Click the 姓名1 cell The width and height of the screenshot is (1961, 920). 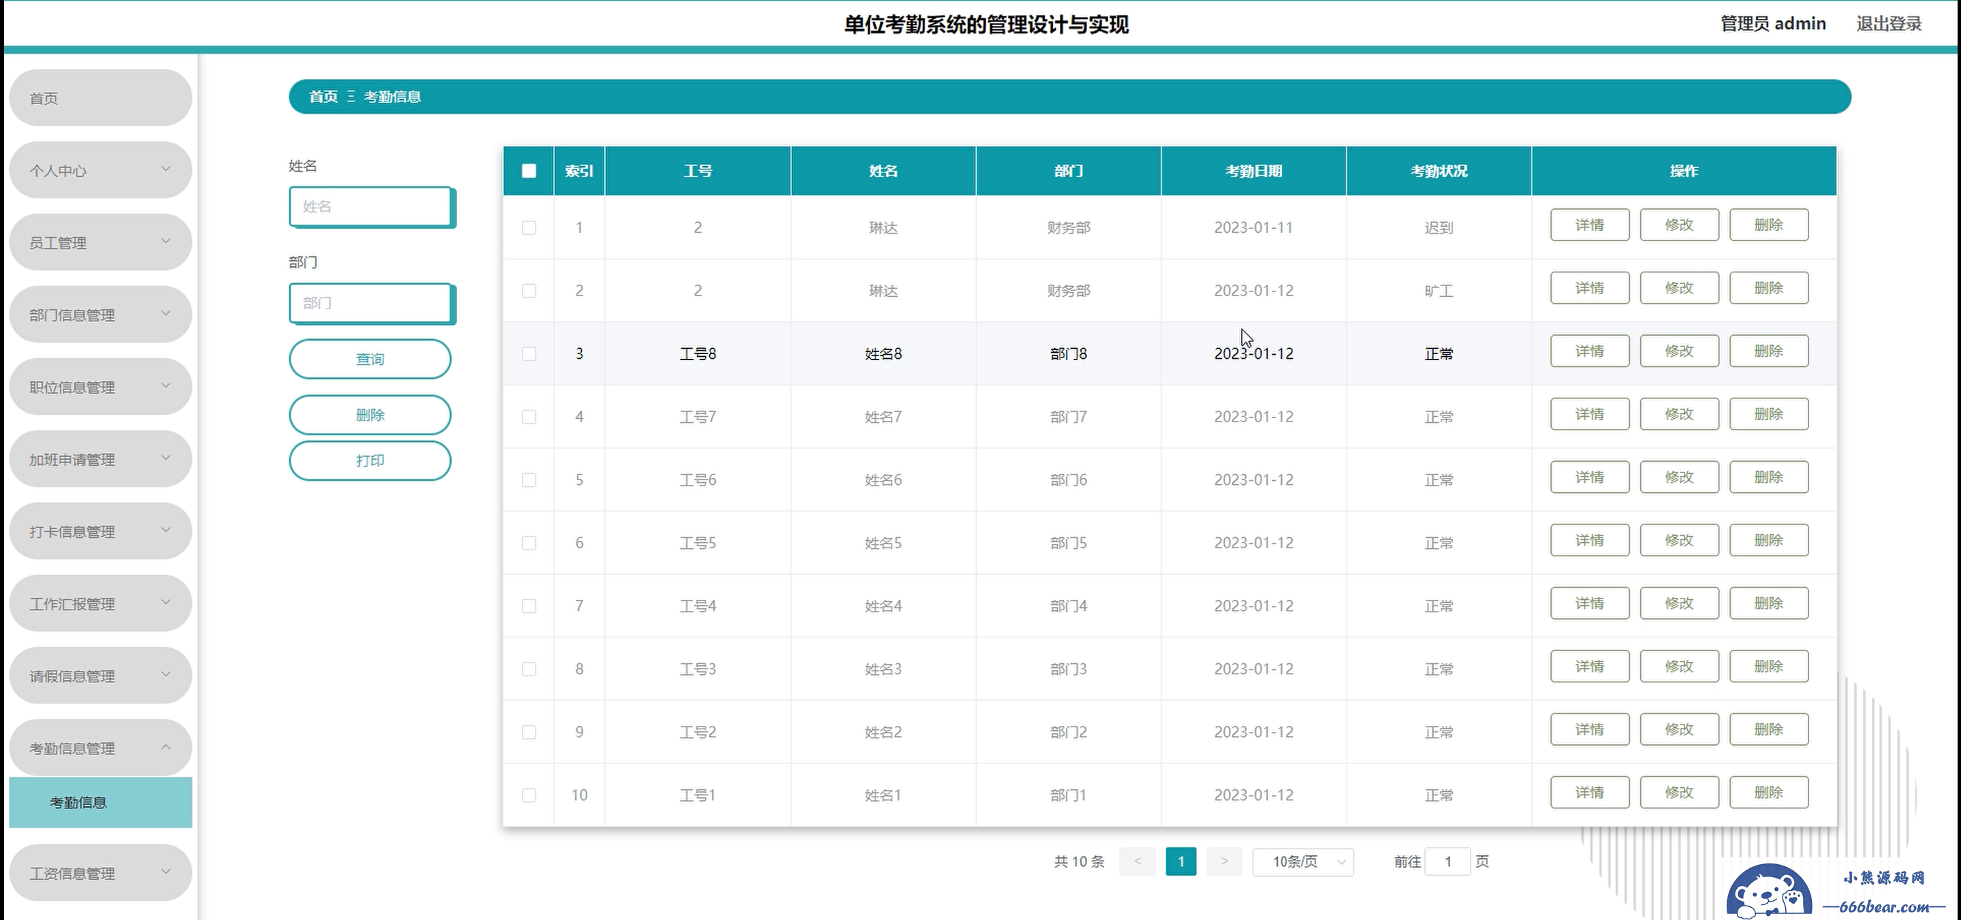[x=883, y=795]
